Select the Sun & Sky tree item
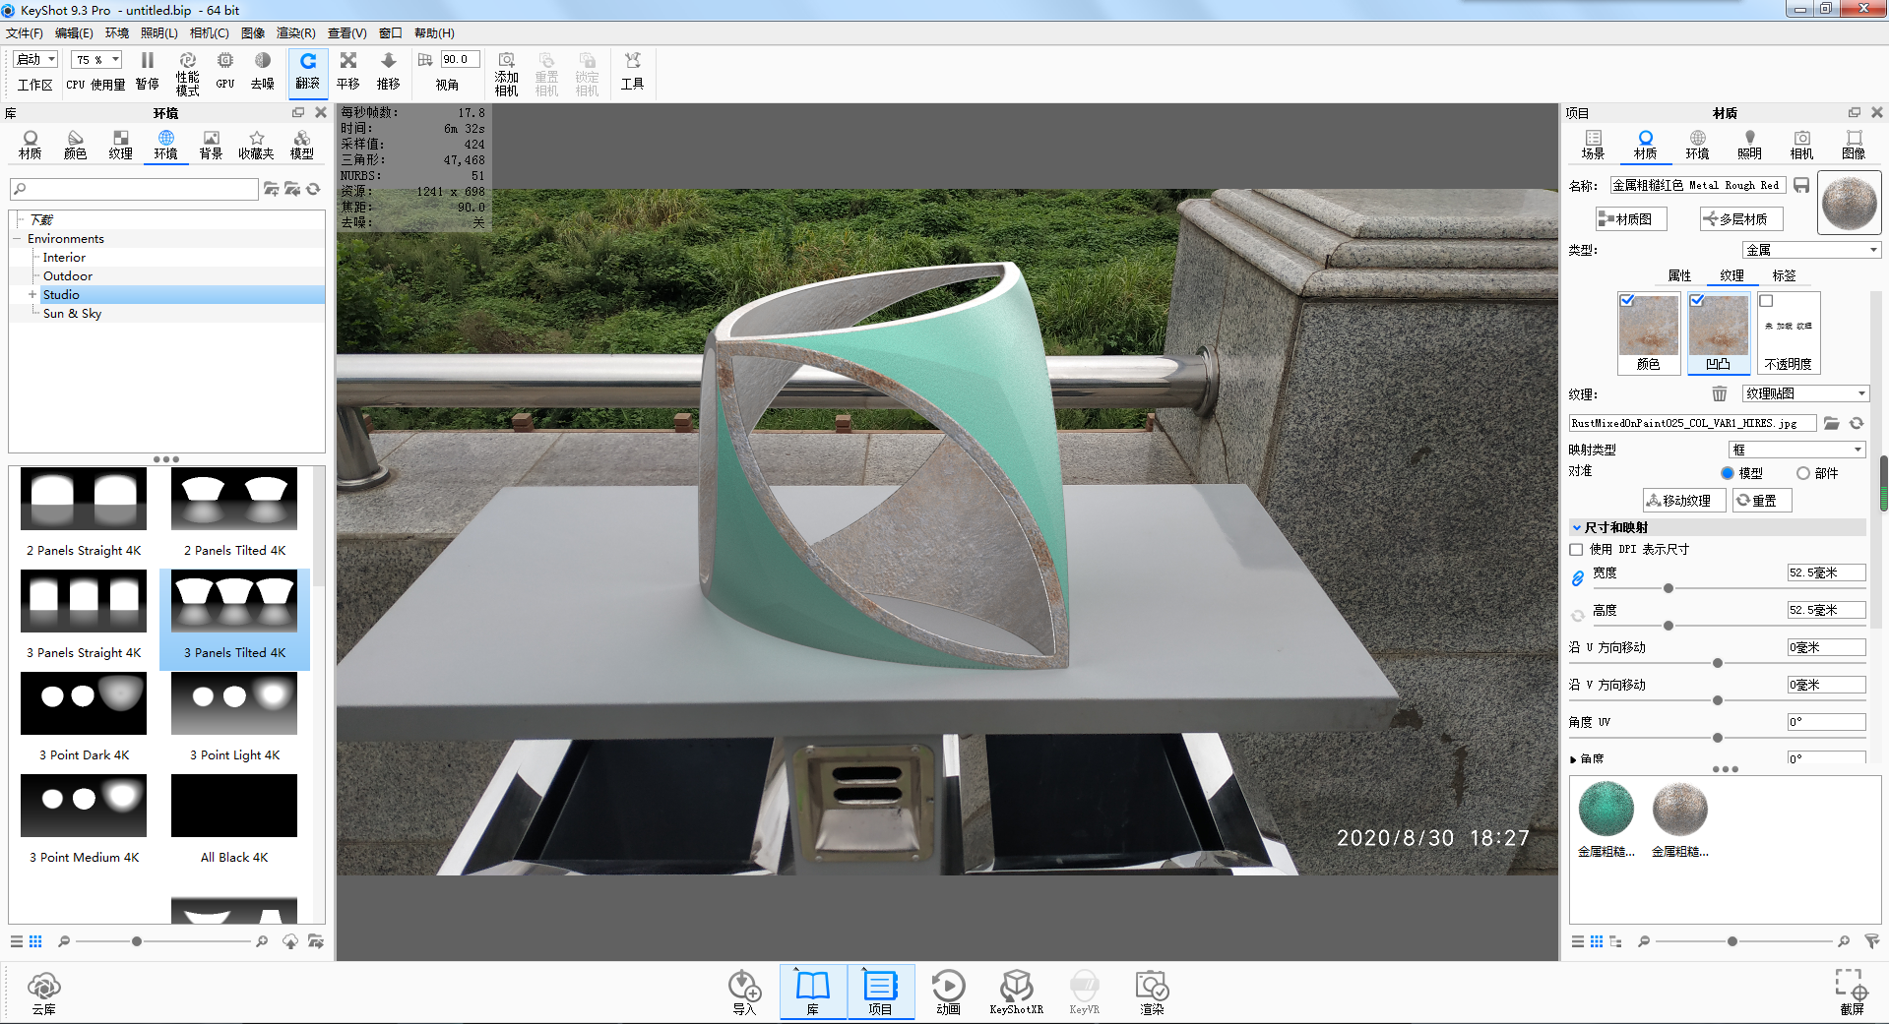 (72, 314)
